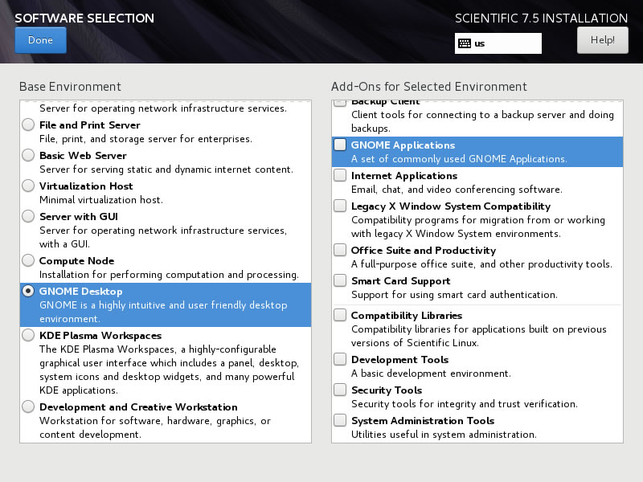Select Compute Node radio button
The image size is (643, 482).
tap(28, 260)
